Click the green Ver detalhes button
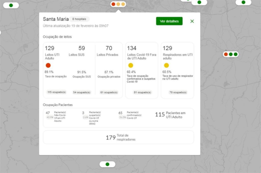 [x=169, y=21]
